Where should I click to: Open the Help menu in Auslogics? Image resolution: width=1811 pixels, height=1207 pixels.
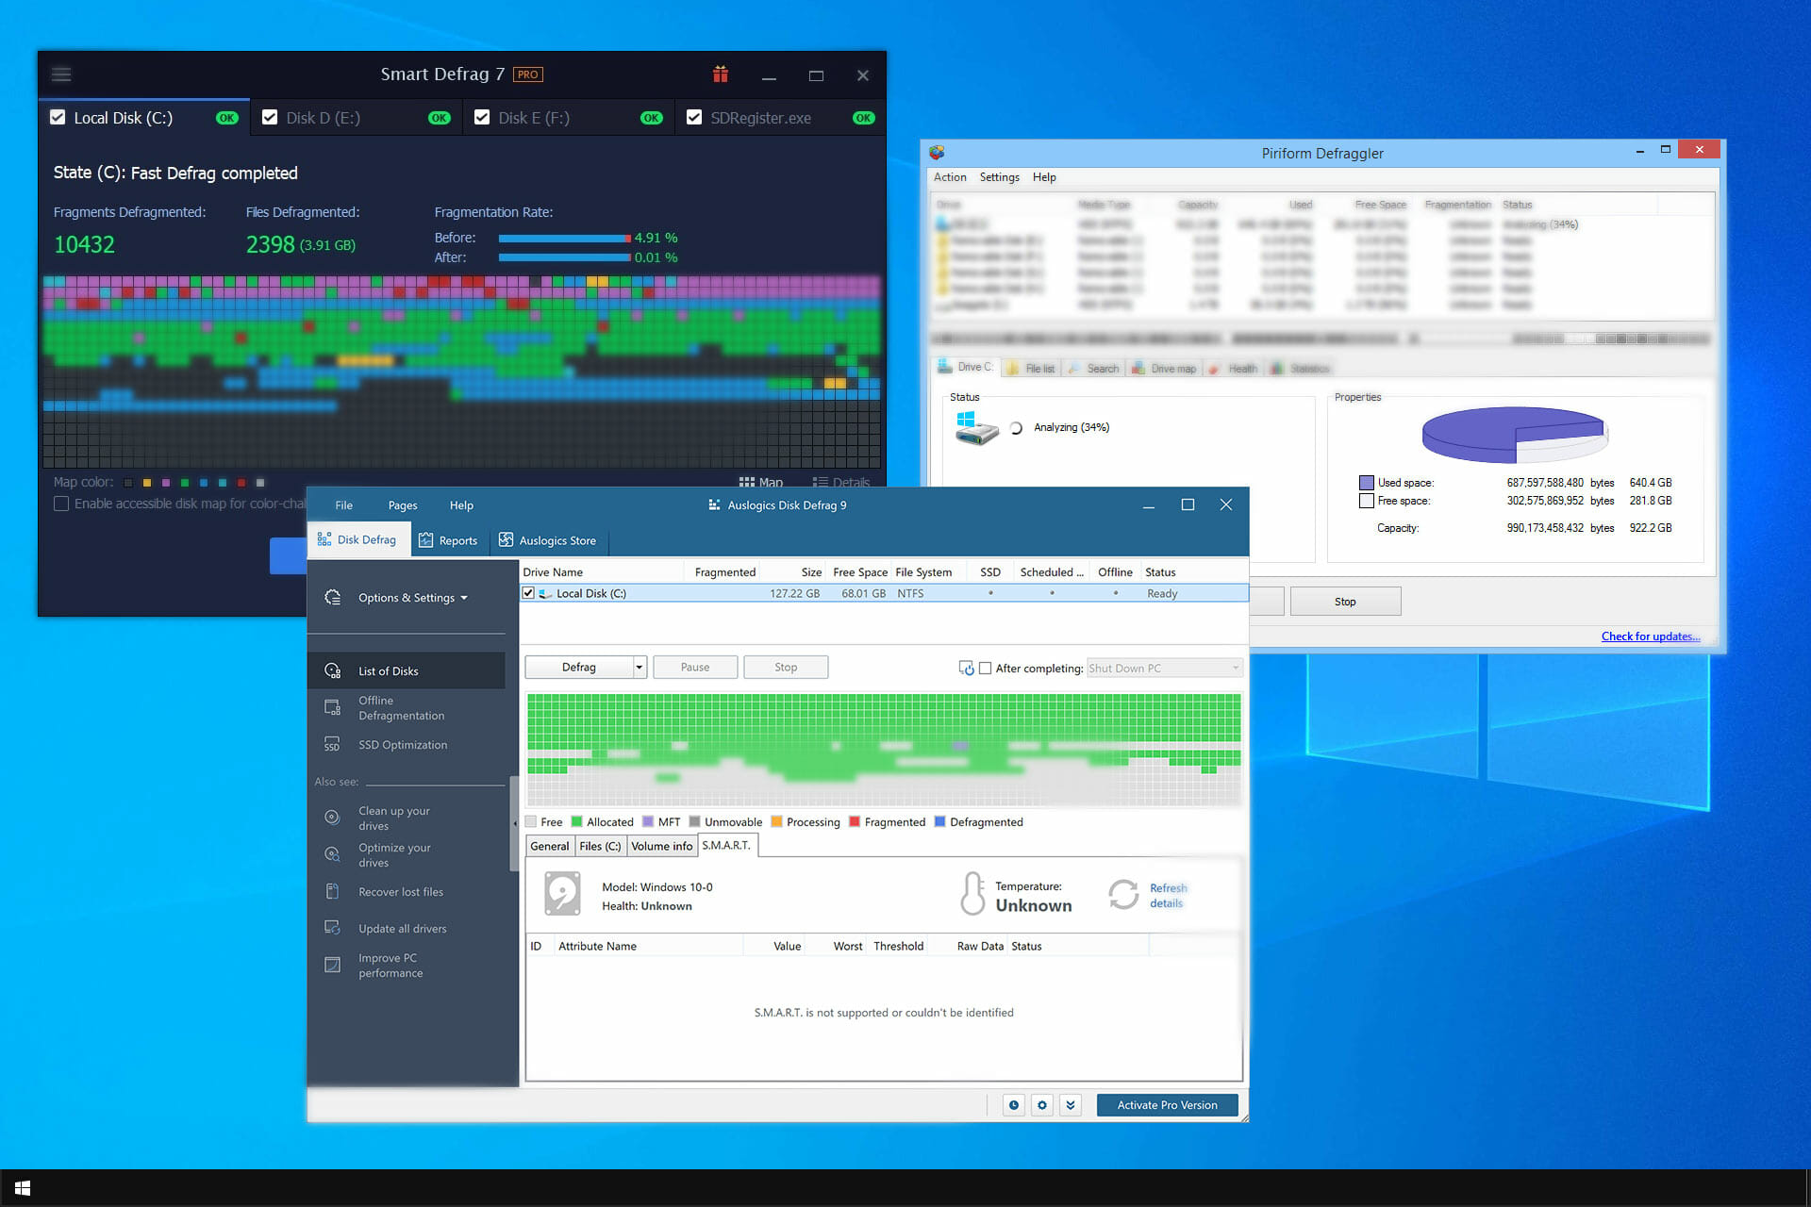pos(461,505)
